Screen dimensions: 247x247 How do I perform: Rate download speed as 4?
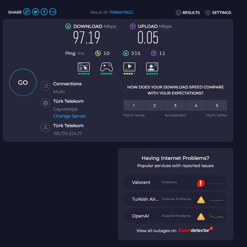(x=196, y=105)
